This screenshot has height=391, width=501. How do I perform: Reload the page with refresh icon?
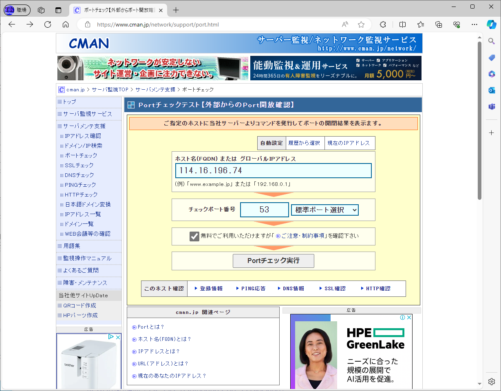coord(48,24)
